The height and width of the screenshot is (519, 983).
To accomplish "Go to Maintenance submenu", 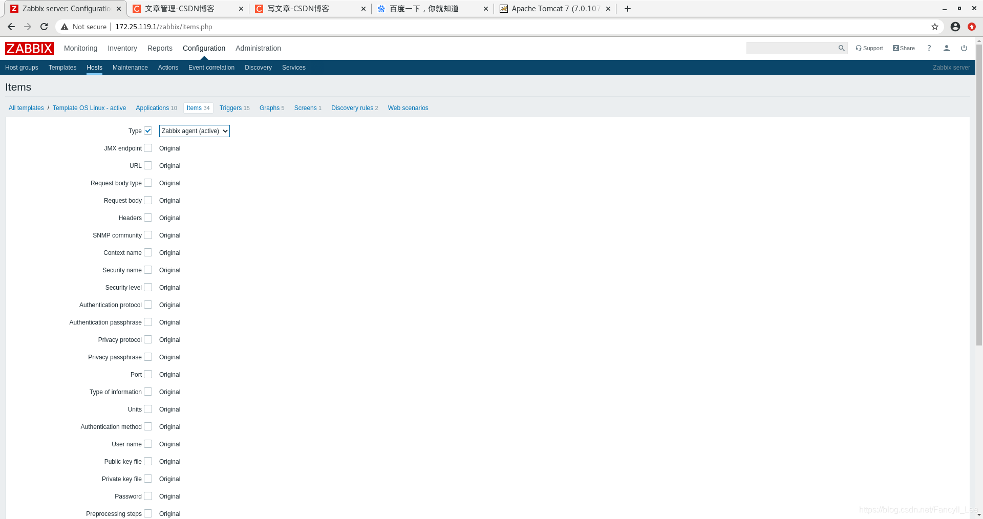I will [x=130, y=68].
